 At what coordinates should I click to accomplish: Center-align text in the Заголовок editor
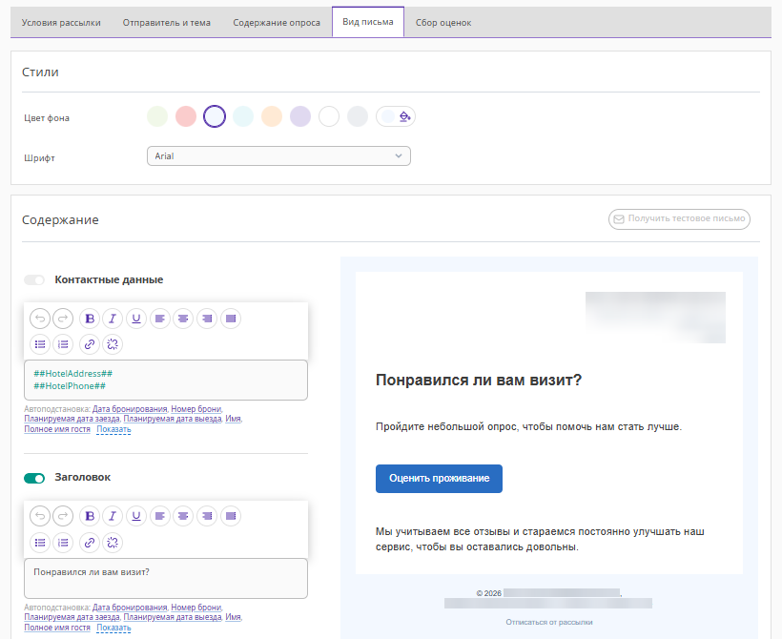(183, 516)
